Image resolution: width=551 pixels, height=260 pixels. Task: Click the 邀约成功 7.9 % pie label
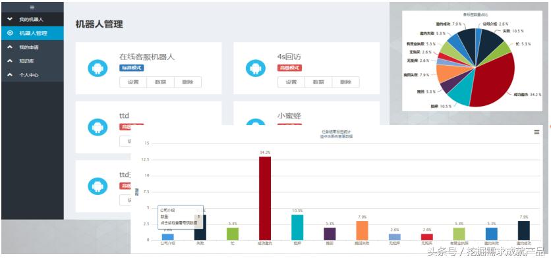click(x=448, y=24)
